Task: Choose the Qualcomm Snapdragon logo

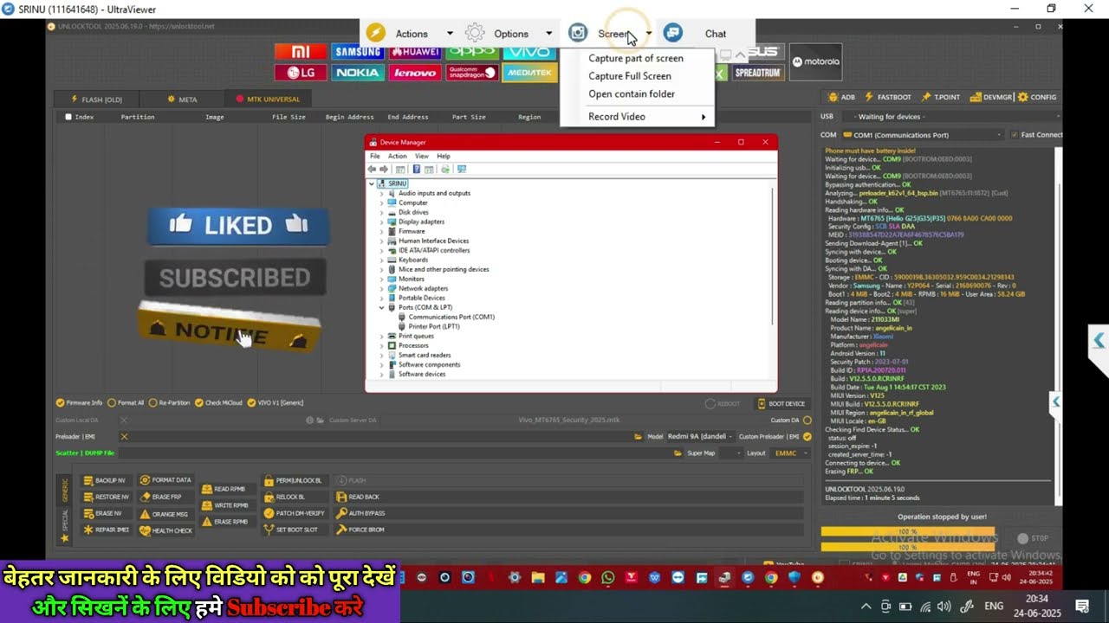Action: [472, 73]
